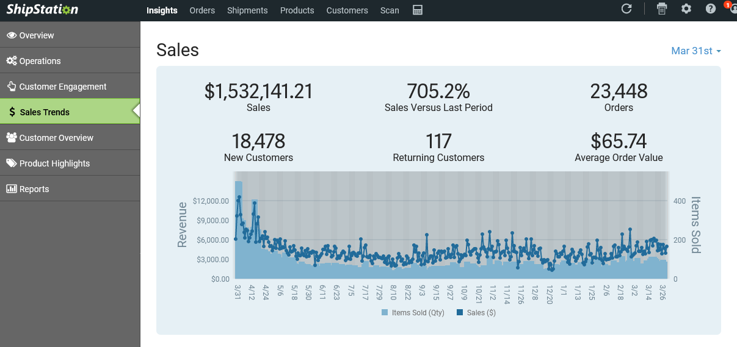Open Product Highlights in sidebar
Screen dimensions: 737x347
point(54,163)
